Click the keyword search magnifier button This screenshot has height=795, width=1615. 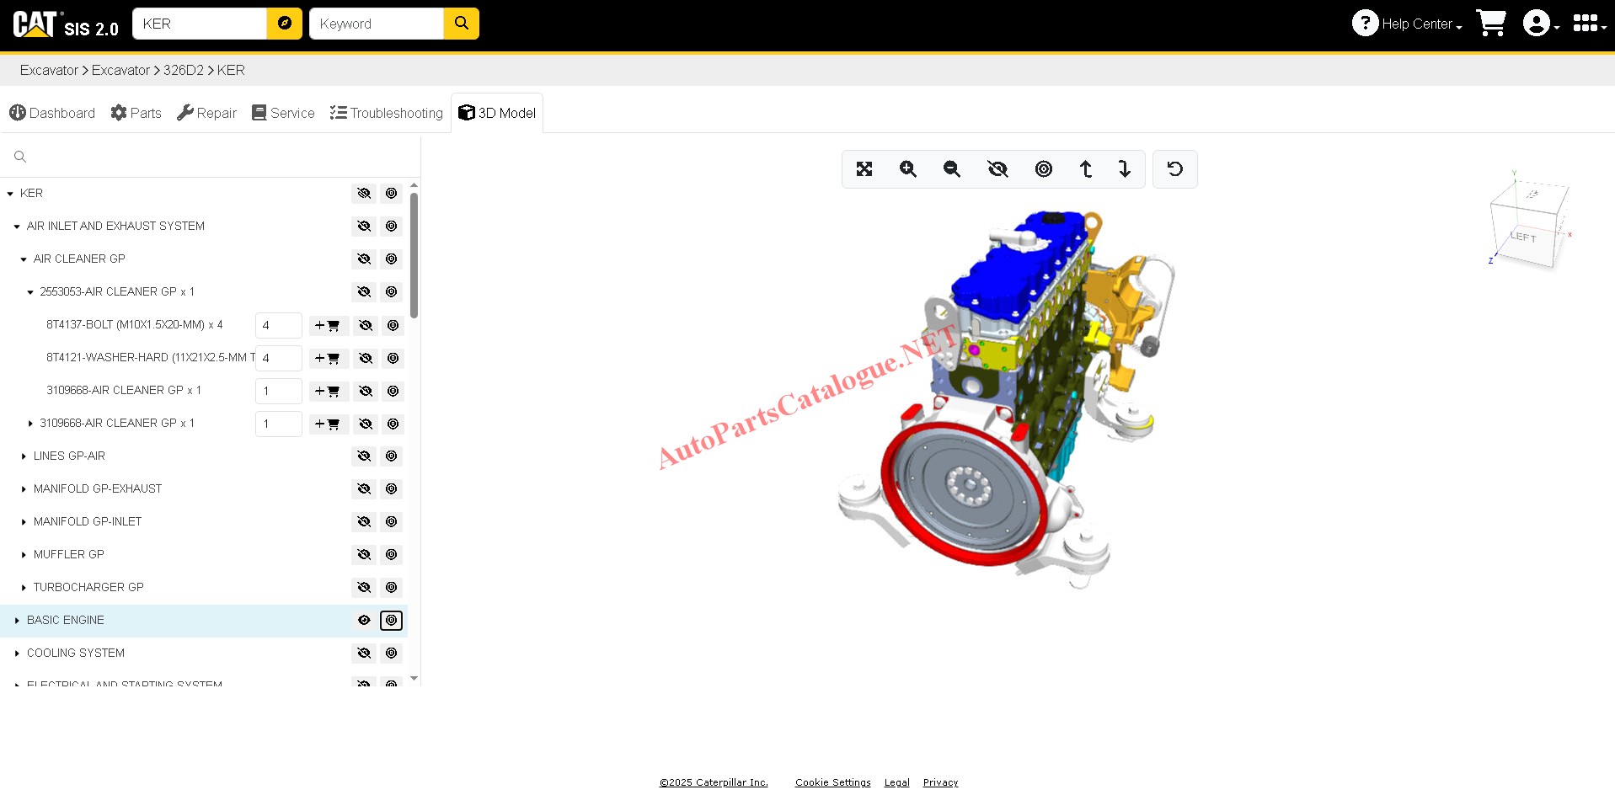(x=462, y=24)
